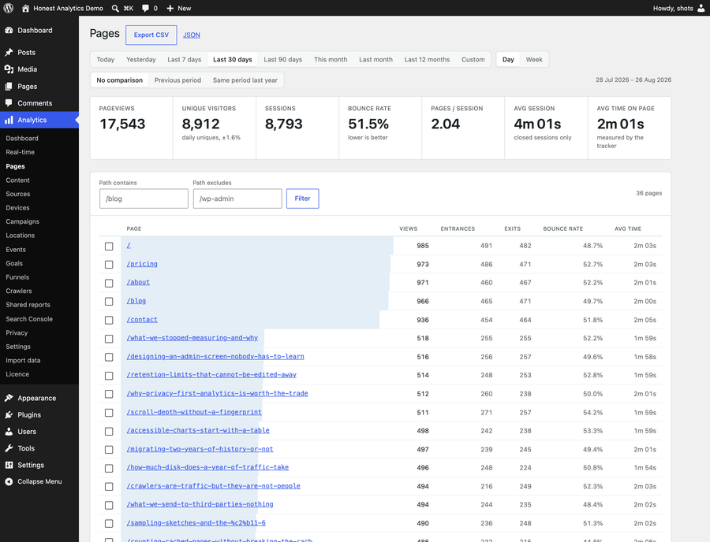Open Import data in Analytics submenu
Viewport: 710px width, 542px height.
(x=23, y=361)
